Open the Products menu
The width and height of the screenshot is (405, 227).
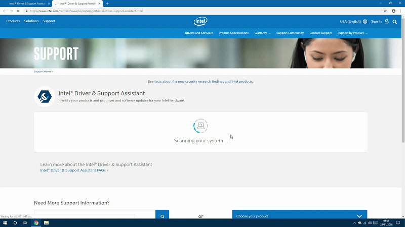click(13, 21)
